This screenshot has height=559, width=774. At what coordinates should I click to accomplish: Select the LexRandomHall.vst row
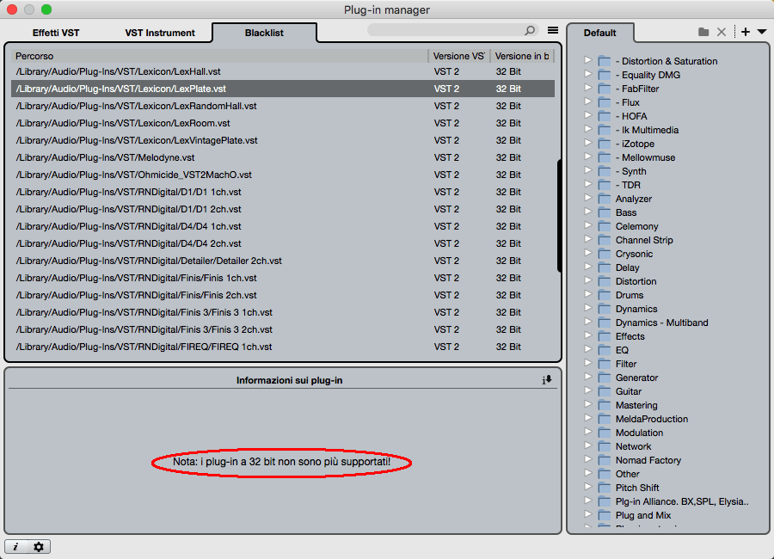point(283,106)
